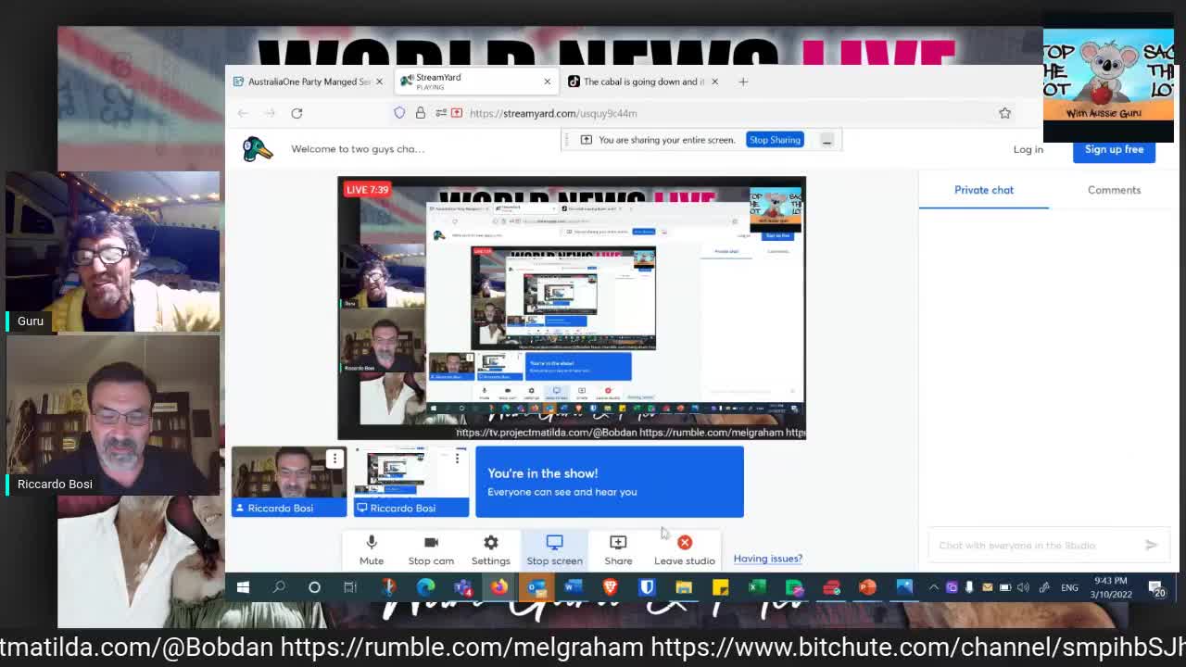This screenshot has width=1186, height=667.
Task: Hide the screen sharing notification bar
Action: [826, 140]
